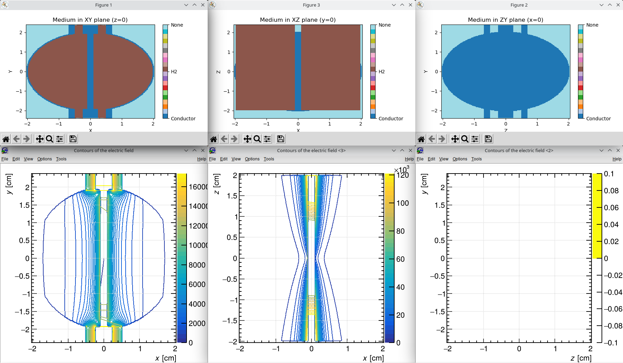The width and height of the screenshot is (623, 363).
Task: Click the brown H2 swatch in Figure 1 colorbar
Action: [x=165, y=69]
